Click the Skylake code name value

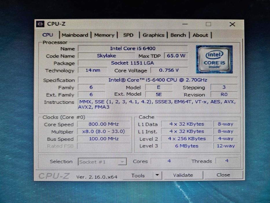click(x=106, y=56)
